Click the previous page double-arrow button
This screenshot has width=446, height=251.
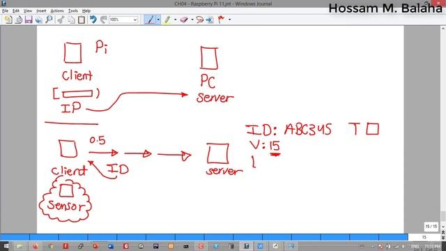point(443,232)
